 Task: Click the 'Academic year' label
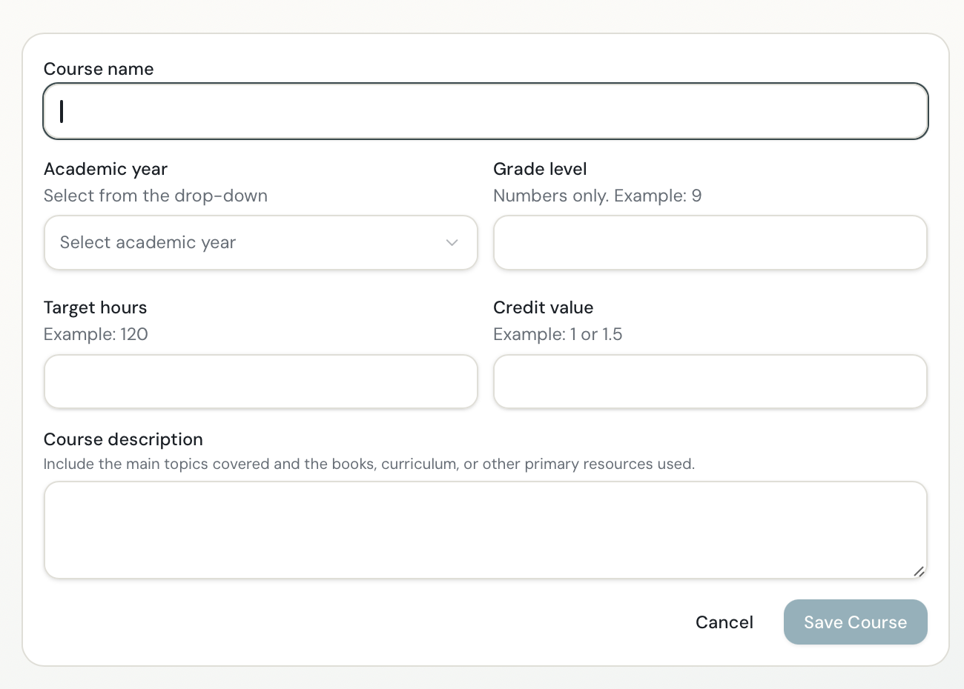(105, 169)
